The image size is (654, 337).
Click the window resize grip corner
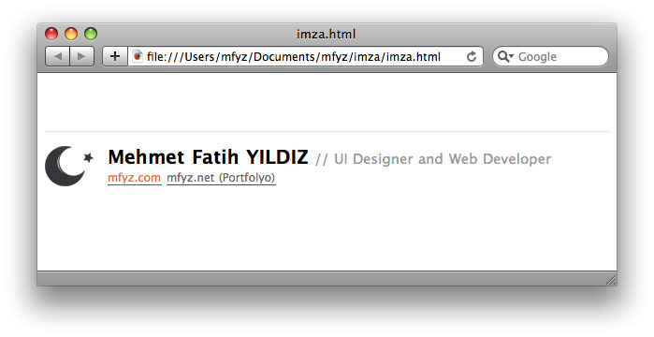coord(611,280)
